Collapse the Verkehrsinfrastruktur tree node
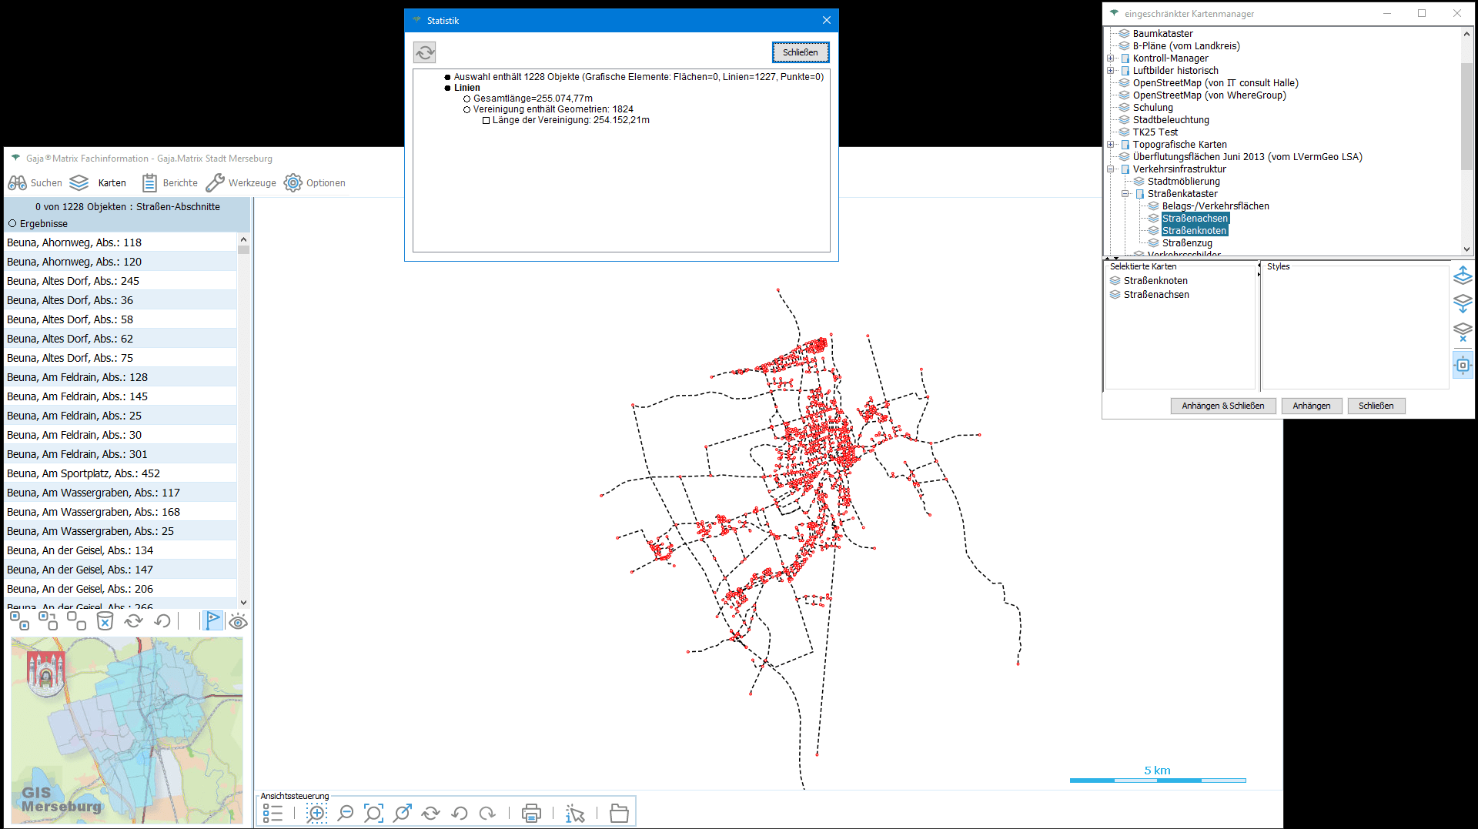1478x829 pixels. (x=1111, y=169)
